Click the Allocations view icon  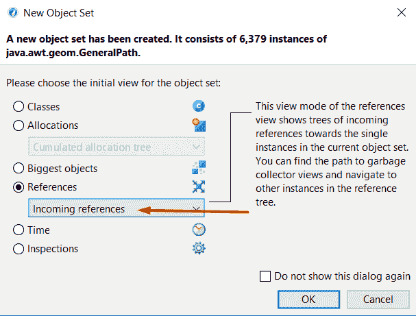coord(199,125)
